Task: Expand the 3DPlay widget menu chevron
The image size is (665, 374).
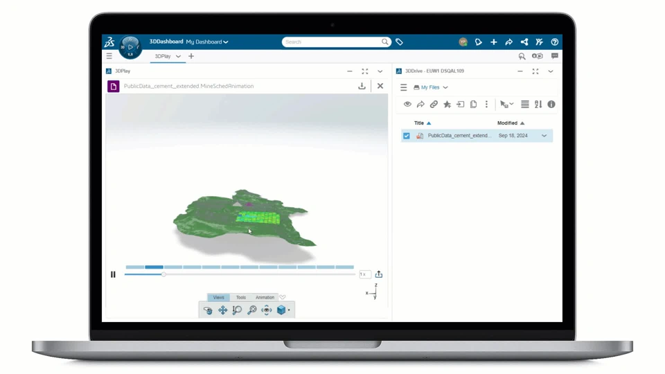Action: coord(380,71)
